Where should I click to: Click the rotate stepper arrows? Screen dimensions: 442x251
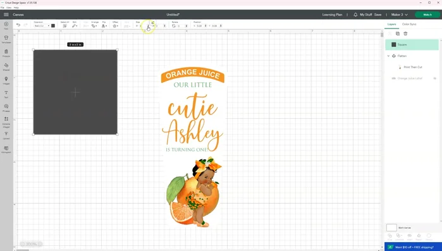point(187,26)
